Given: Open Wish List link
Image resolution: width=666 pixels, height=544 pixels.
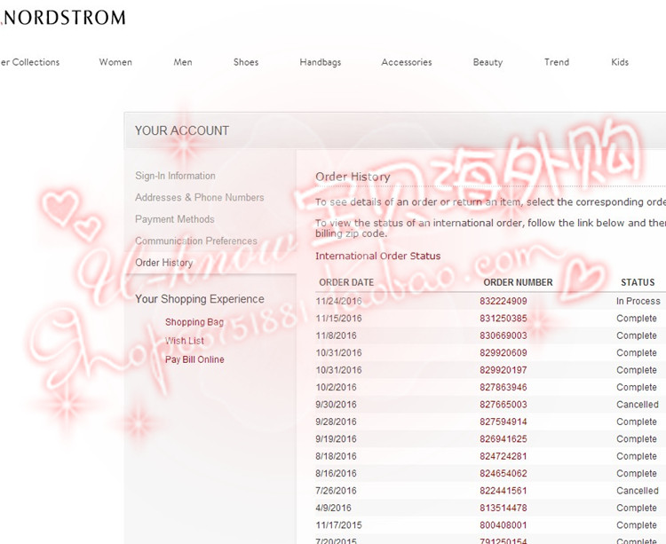Looking at the screenshot, I should 185,341.
